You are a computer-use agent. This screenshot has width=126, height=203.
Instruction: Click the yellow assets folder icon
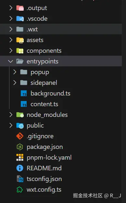point(20,40)
